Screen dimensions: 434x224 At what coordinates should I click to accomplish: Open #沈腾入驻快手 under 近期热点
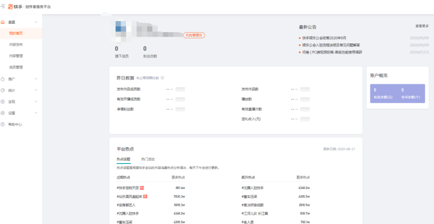pyautogui.click(x=128, y=214)
